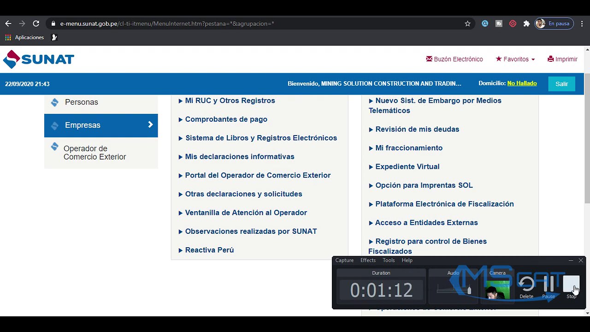Open the Aplicaciones apps grid shortcut
Viewport: 590px width, 332px height.
pyautogui.click(x=24, y=37)
